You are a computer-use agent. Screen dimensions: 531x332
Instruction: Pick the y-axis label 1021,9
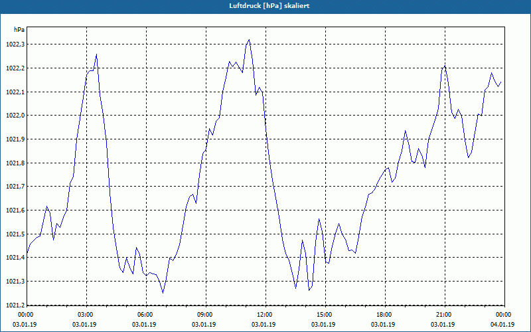(x=15, y=139)
